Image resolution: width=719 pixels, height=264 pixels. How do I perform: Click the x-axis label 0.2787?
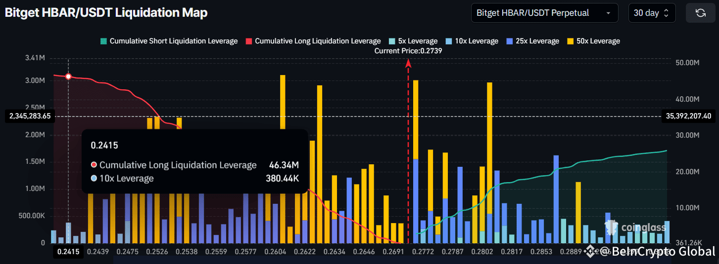click(453, 252)
